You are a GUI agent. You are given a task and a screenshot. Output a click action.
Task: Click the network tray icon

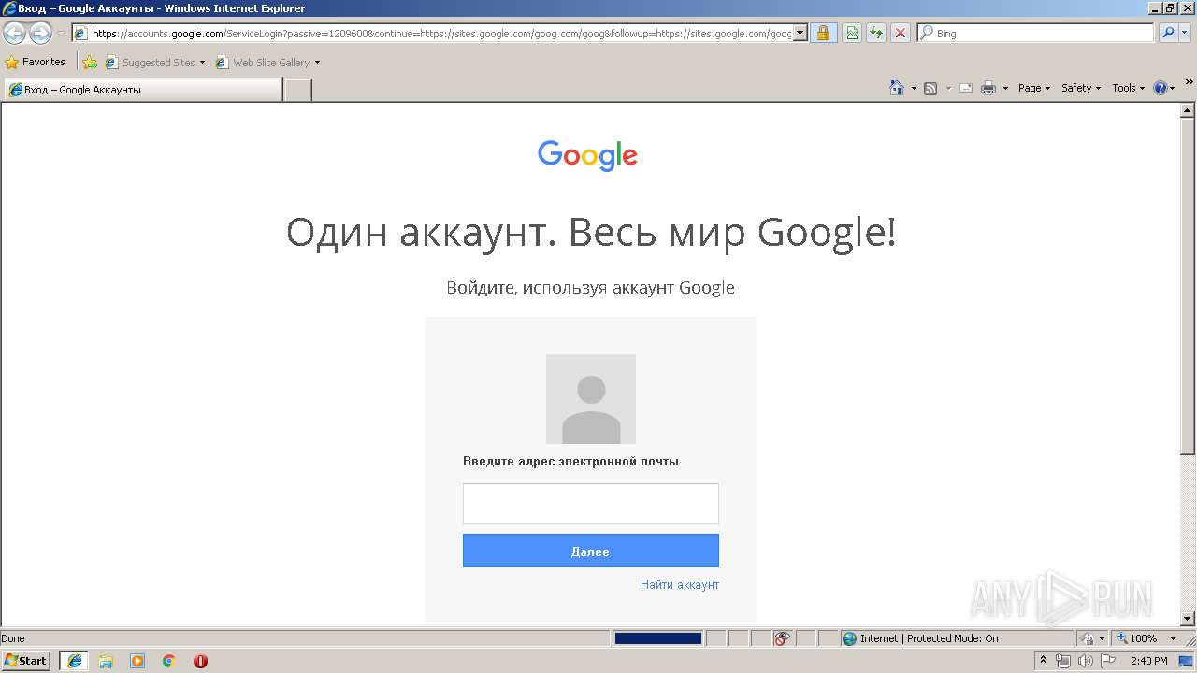pos(1063,661)
